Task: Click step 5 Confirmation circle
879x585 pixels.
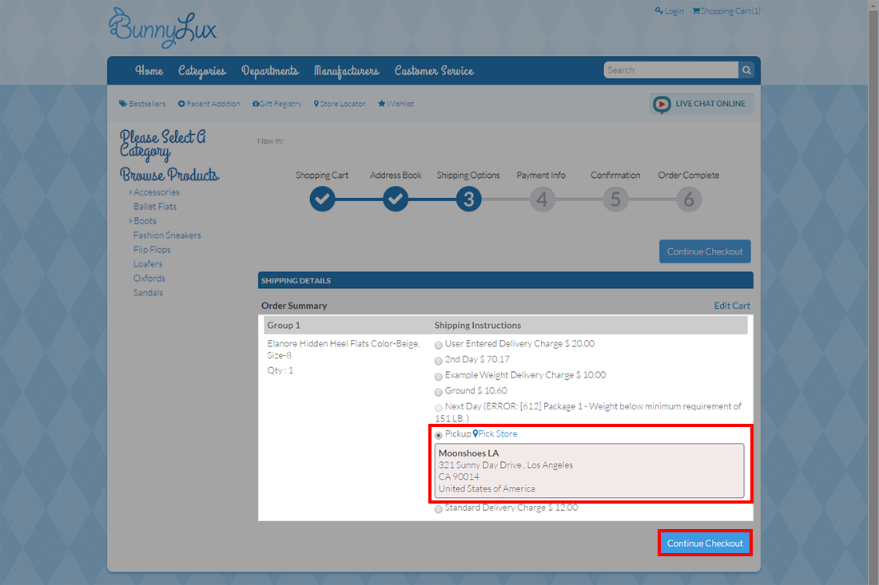Action: point(615,200)
